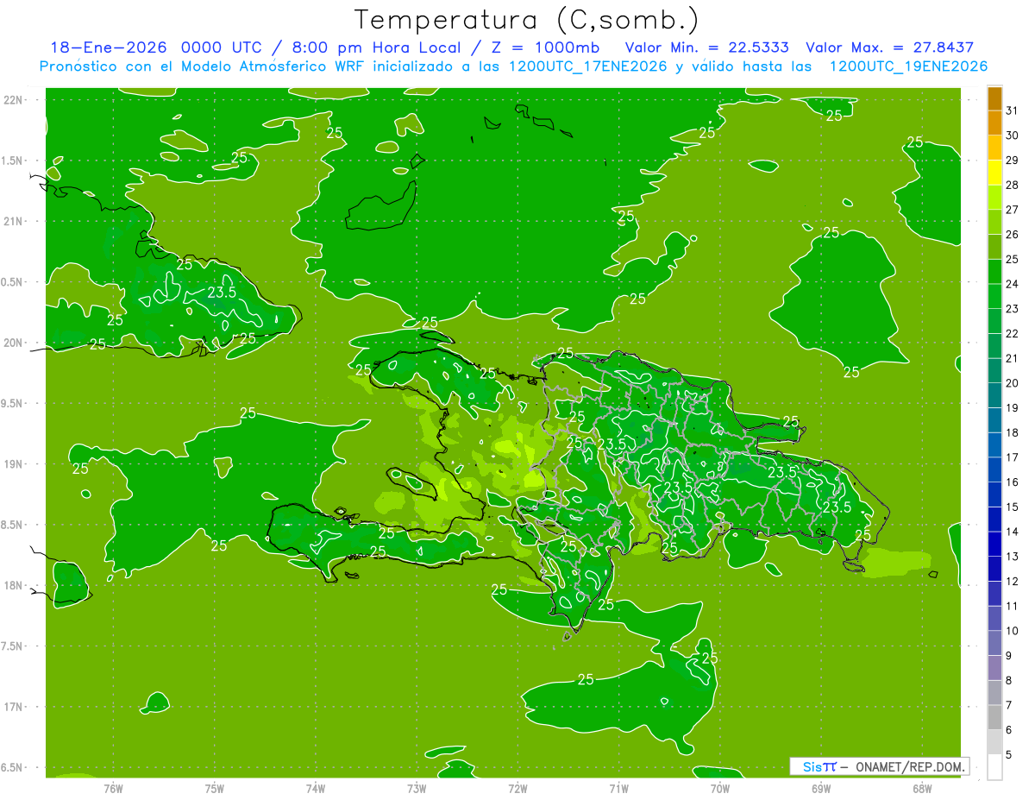Click the title "Temperatura (C,somb.)"
Screen dimensions: 1035x800
(x=526, y=19)
